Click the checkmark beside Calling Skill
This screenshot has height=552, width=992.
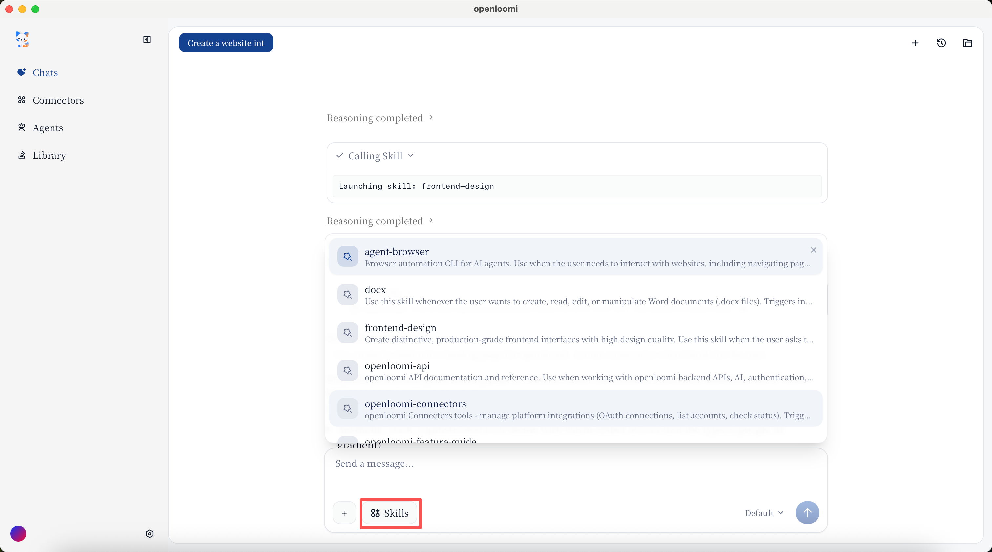tap(340, 155)
